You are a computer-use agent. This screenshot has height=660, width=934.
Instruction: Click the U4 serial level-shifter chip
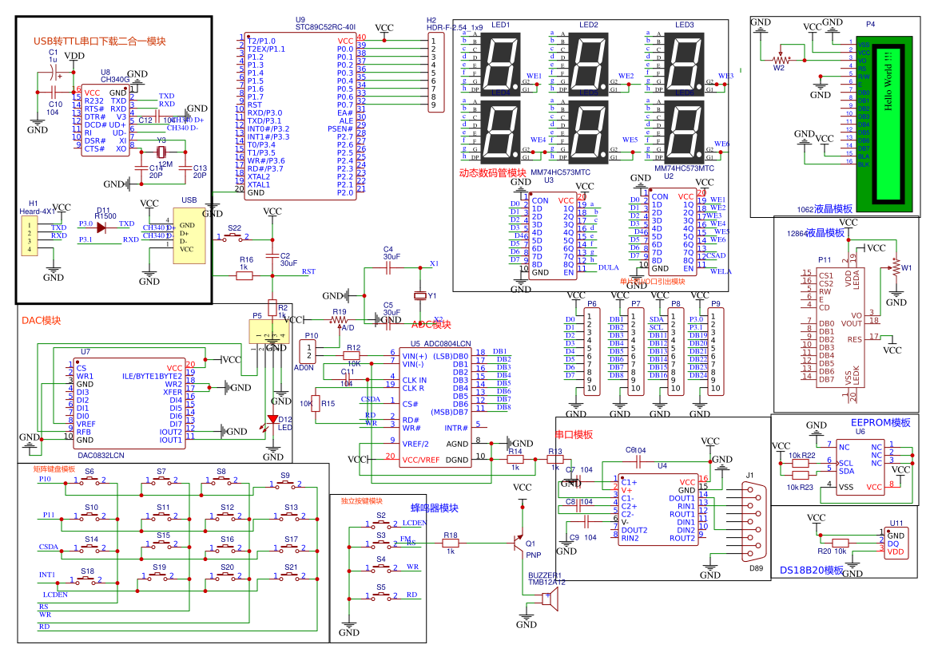658,509
